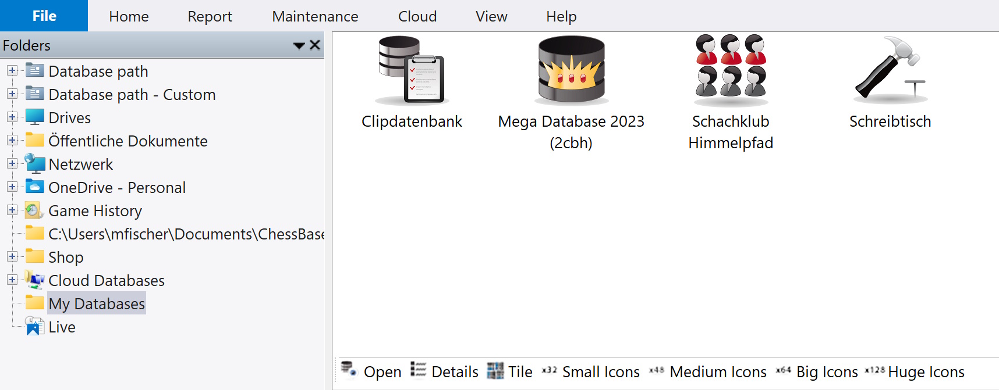Select the Live tree label

point(62,327)
